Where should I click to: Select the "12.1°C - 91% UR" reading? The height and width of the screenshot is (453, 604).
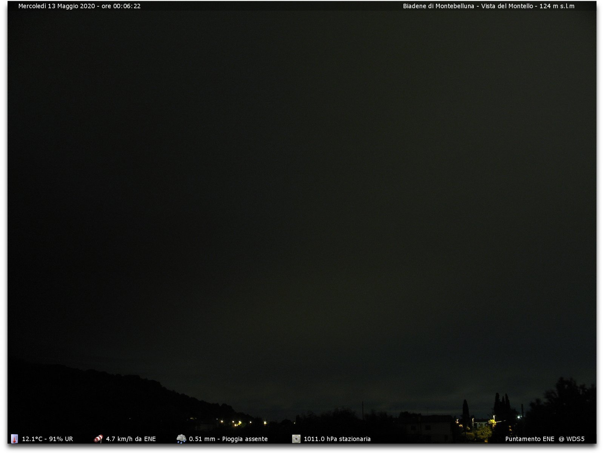48,439
